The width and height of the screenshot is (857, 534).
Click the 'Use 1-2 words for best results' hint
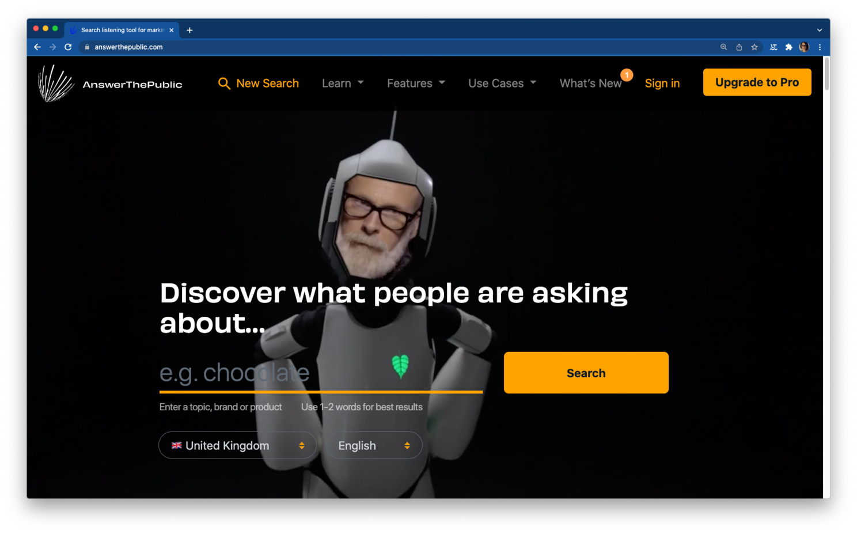coord(362,407)
